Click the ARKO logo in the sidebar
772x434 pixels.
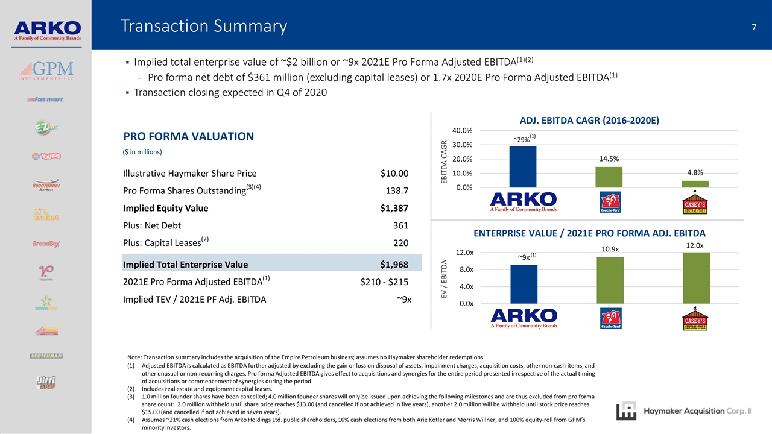(47, 31)
